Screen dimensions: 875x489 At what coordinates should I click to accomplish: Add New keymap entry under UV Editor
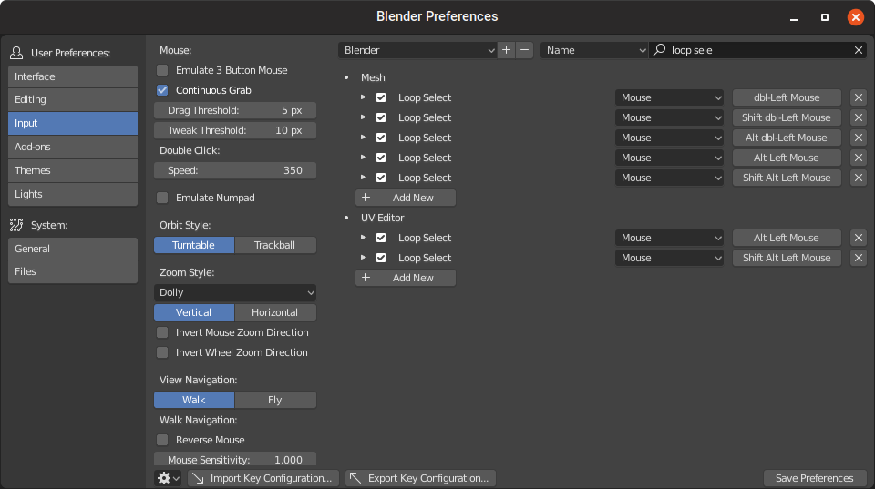pyautogui.click(x=405, y=279)
